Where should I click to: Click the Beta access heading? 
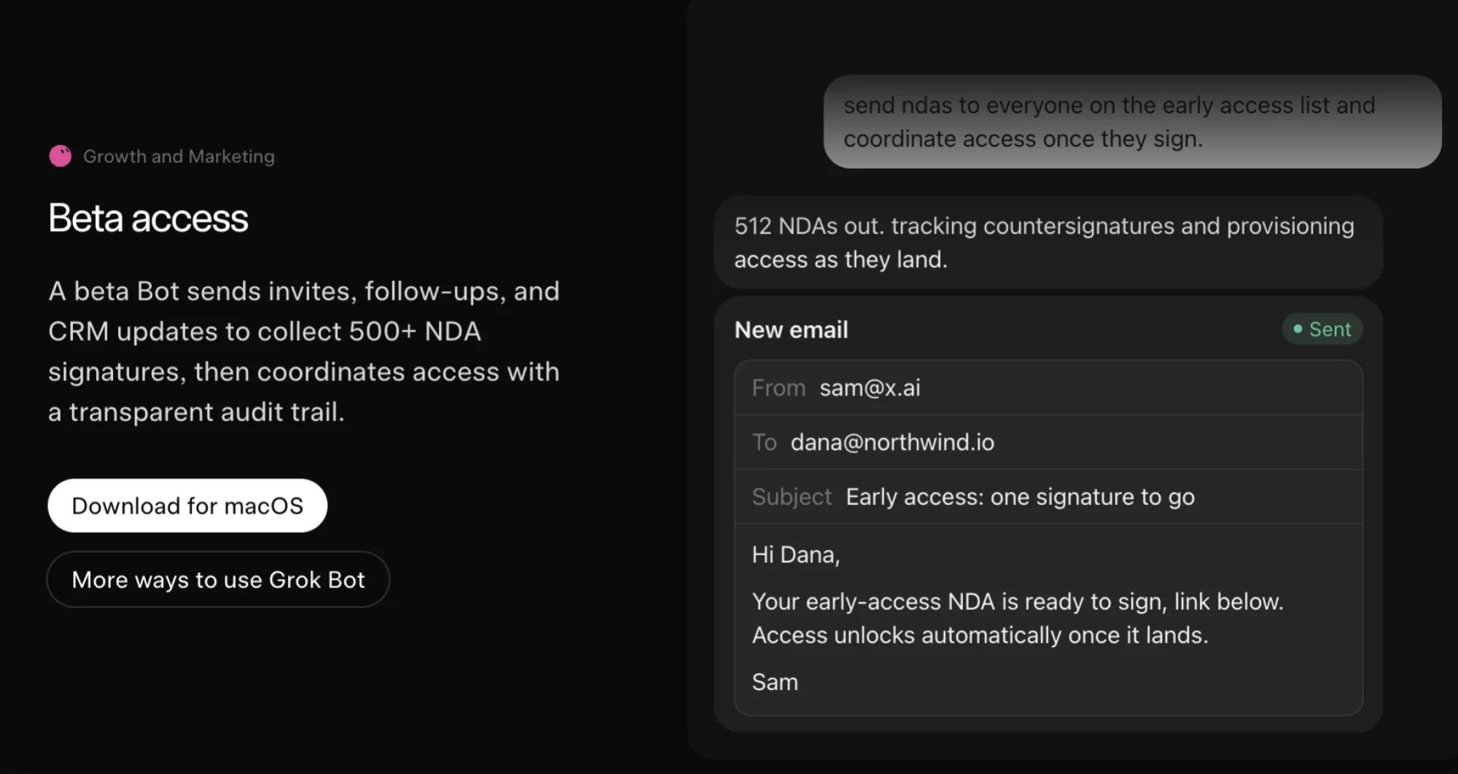pos(148,218)
